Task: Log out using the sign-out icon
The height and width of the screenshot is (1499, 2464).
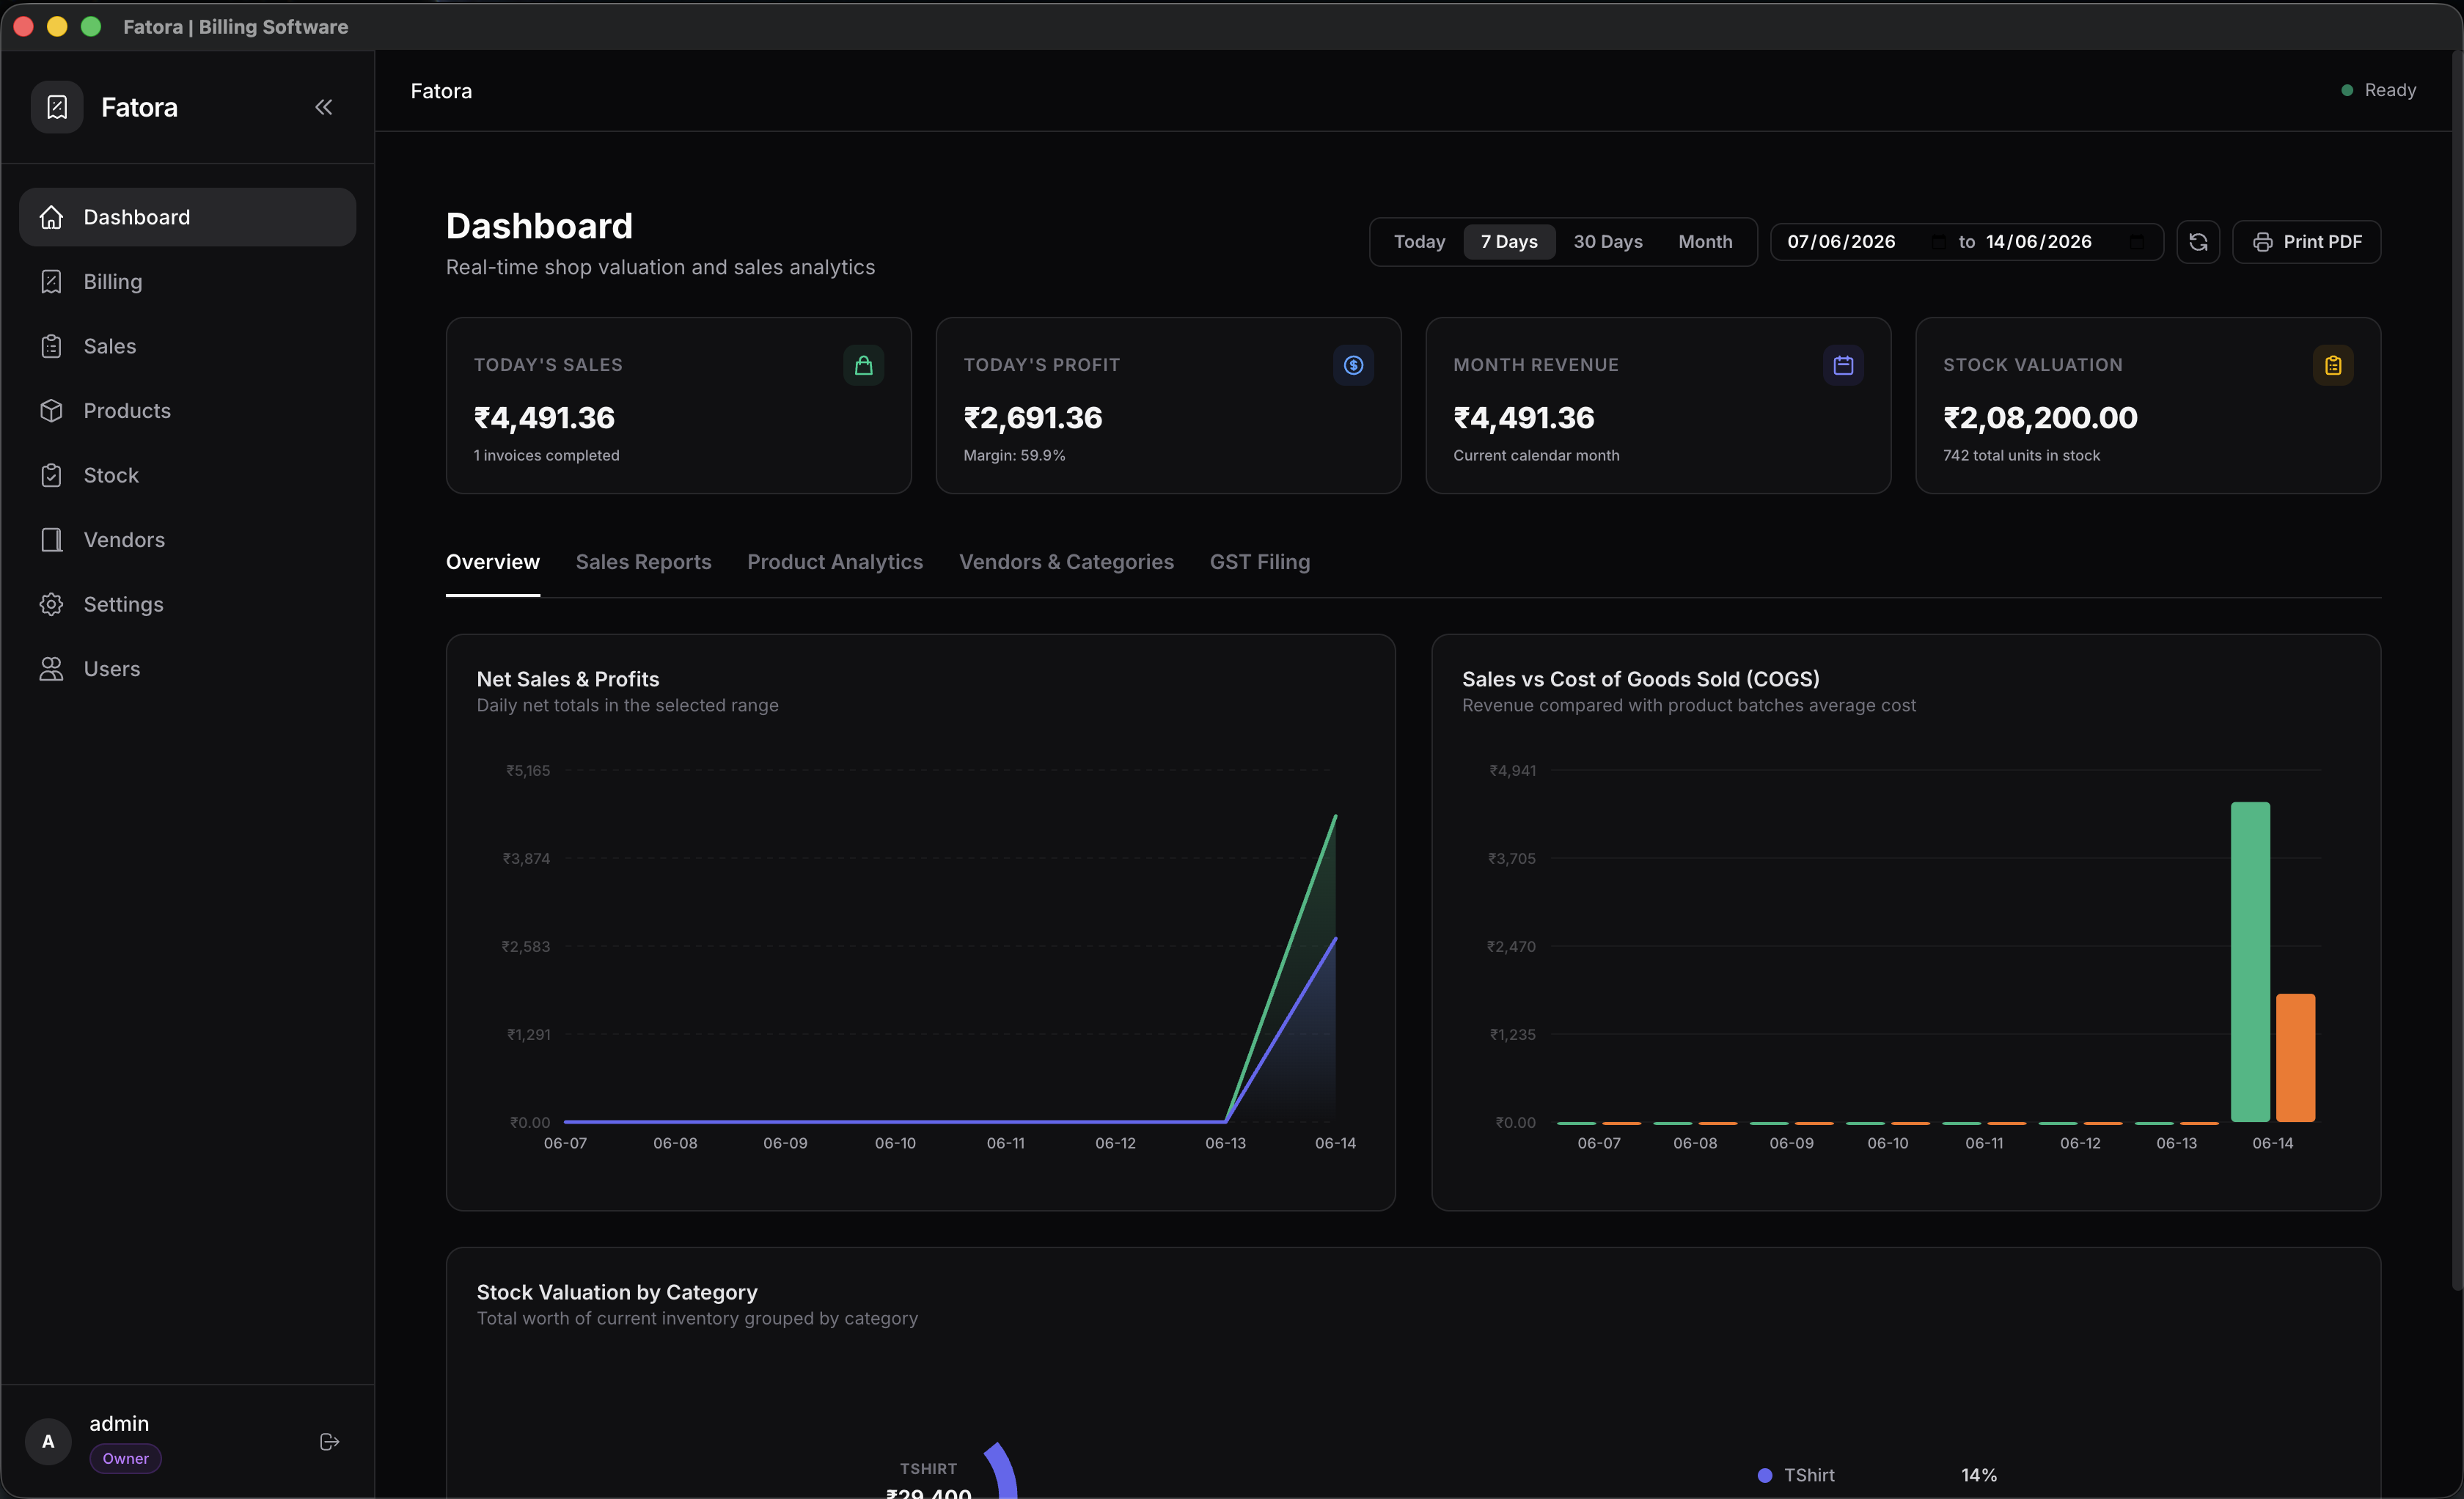Action: (329, 1441)
